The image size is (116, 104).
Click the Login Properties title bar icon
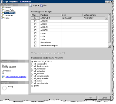pos(2,2)
